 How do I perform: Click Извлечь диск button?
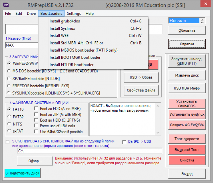187,75
